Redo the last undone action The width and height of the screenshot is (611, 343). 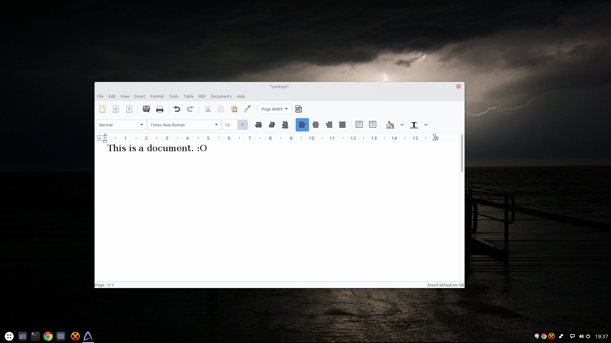point(190,109)
